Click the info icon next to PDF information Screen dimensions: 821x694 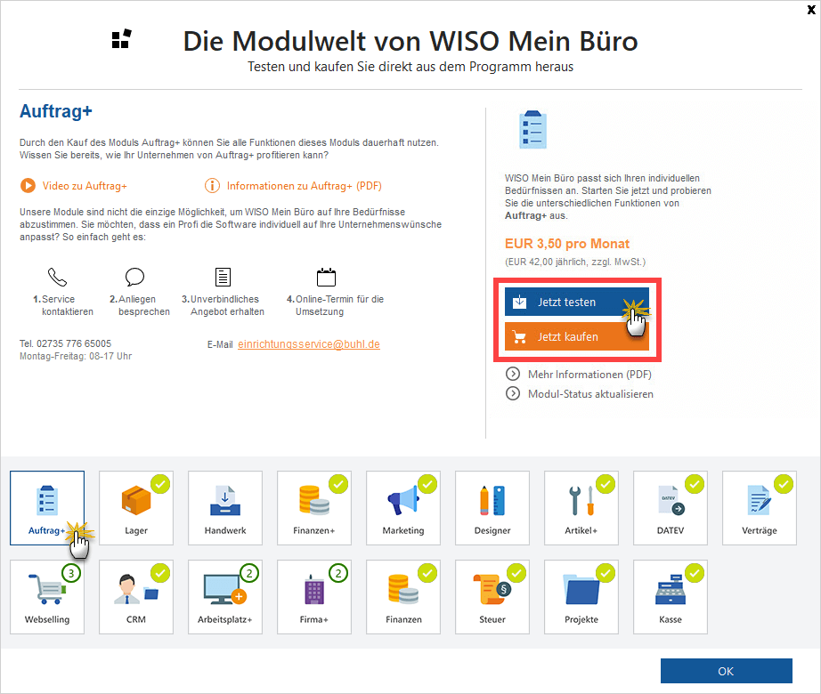point(212,186)
